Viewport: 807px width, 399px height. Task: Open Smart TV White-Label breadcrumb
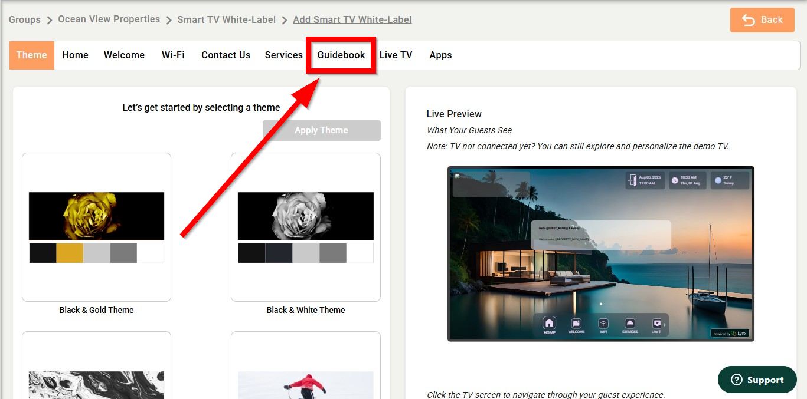point(227,19)
